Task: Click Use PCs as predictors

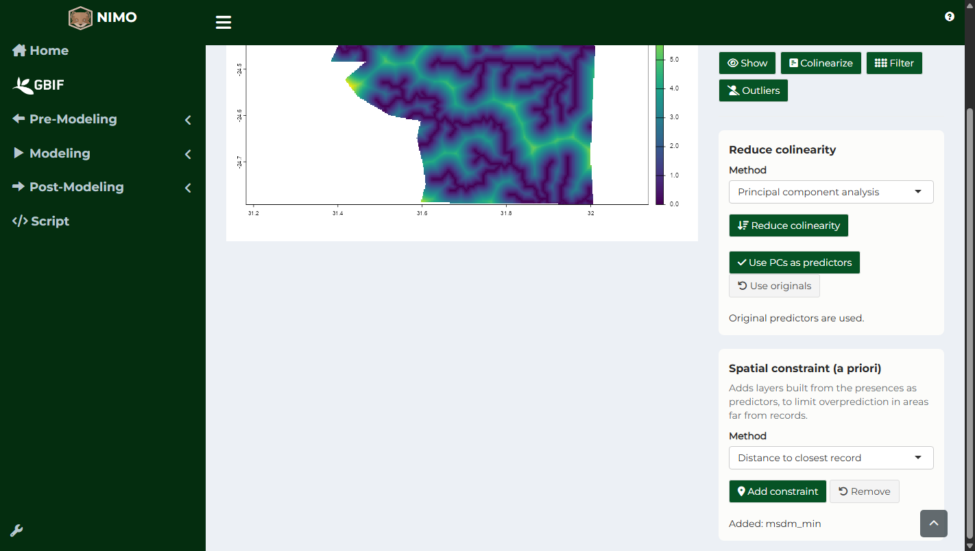Action: (x=794, y=262)
